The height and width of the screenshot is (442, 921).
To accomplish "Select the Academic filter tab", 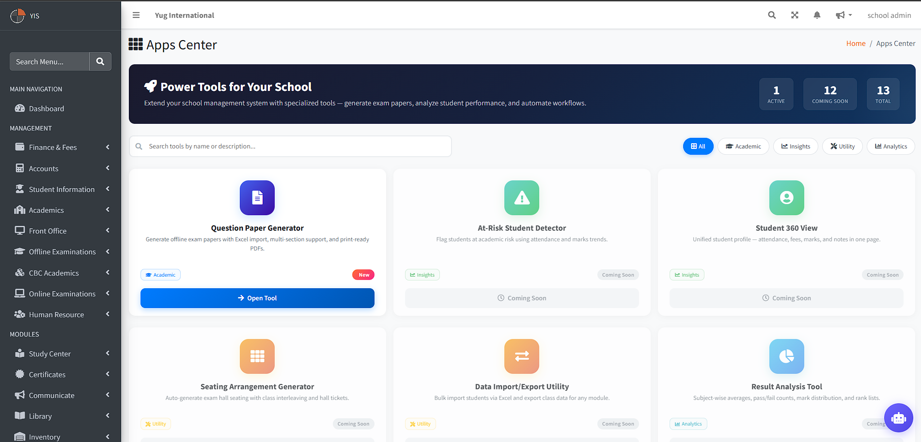I will (x=743, y=147).
